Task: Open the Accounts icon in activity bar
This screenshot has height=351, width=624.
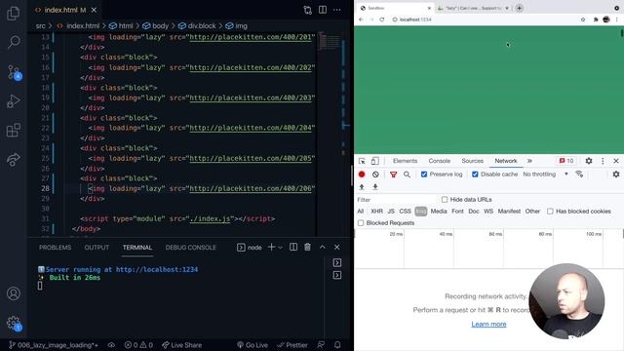Action: (x=13, y=293)
